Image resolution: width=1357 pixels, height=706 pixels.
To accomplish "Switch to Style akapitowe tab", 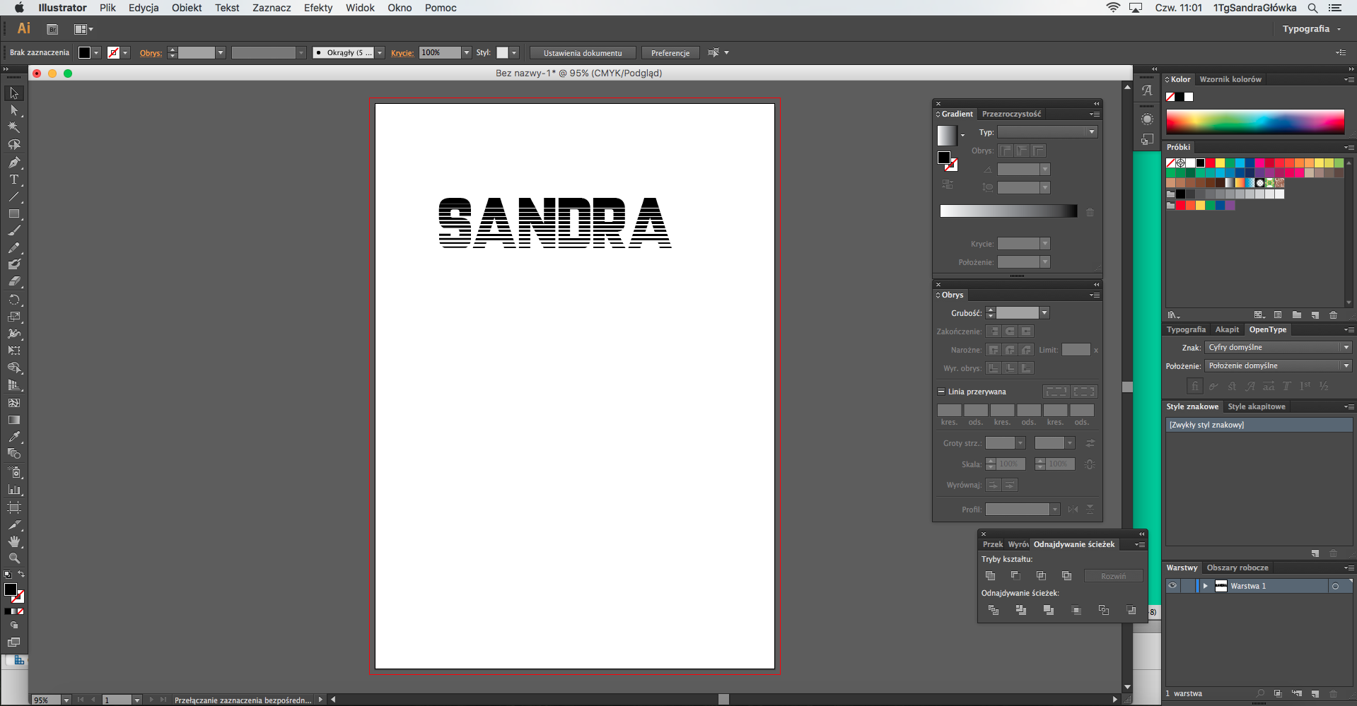I will click(x=1257, y=406).
